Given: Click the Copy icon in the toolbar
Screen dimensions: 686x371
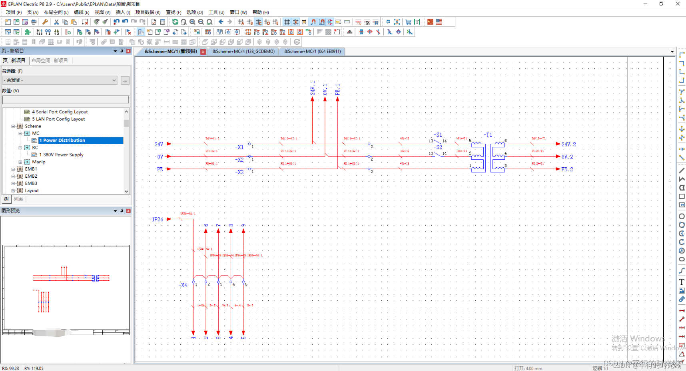Looking at the screenshot, I should pos(65,22).
